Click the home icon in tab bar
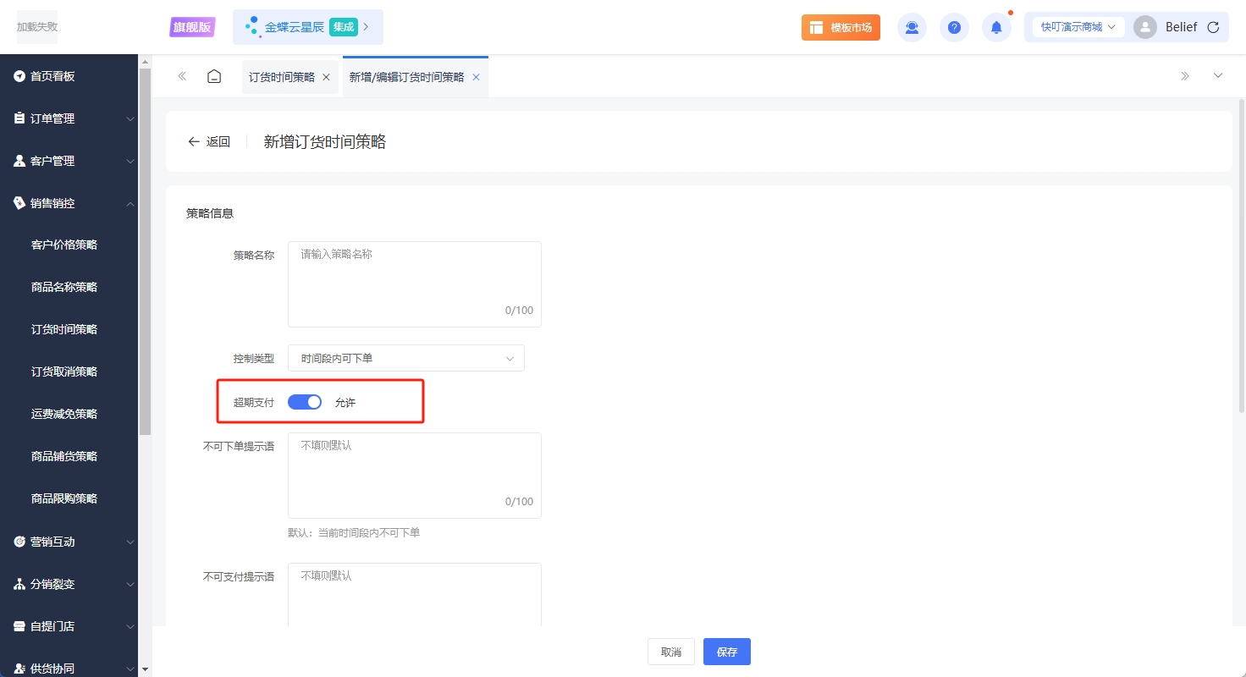1246x677 pixels. coord(214,76)
